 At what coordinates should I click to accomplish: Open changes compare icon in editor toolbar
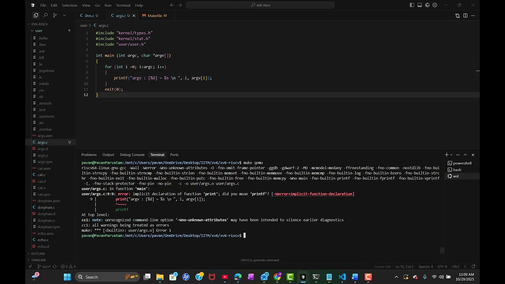coord(458,16)
